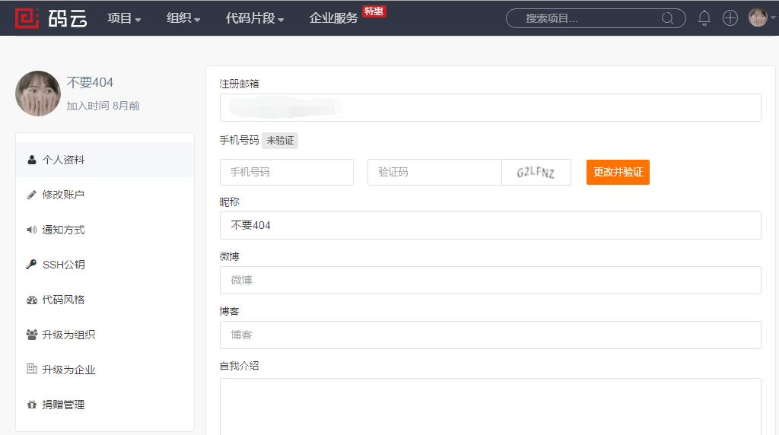Click the 码云 red logo icon

[27, 18]
